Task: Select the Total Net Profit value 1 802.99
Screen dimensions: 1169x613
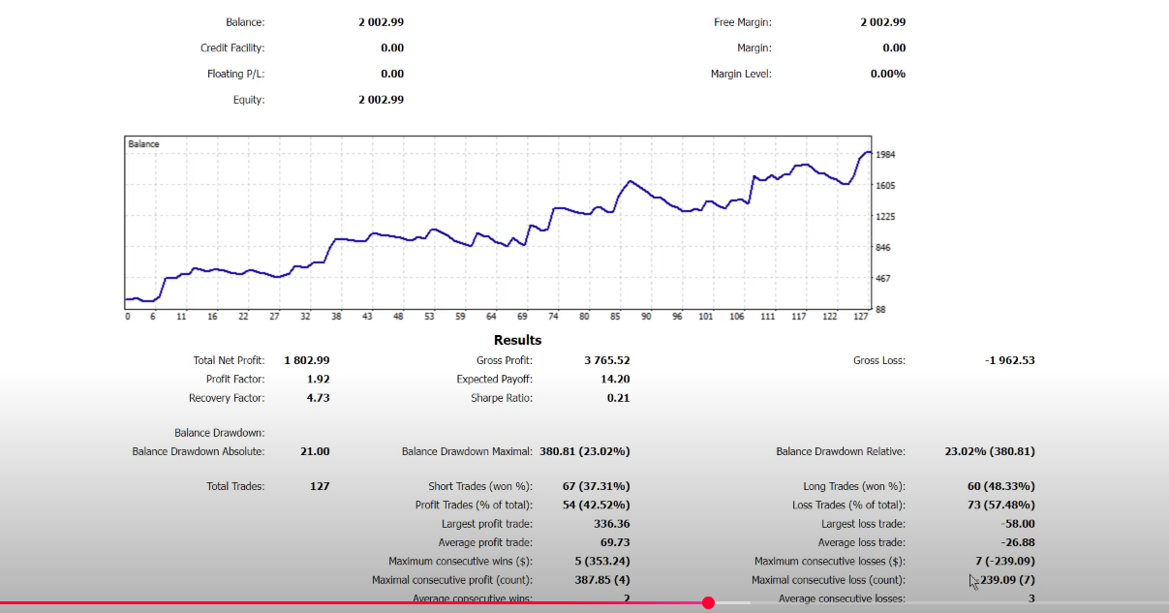Action: [307, 360]
